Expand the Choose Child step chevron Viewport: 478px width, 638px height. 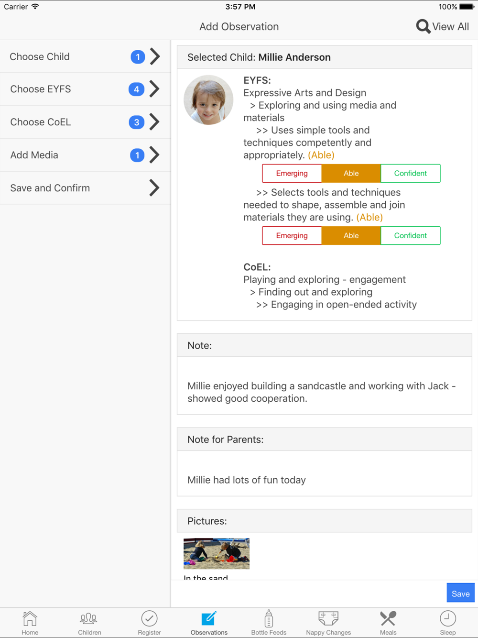[x=154, y=56]
